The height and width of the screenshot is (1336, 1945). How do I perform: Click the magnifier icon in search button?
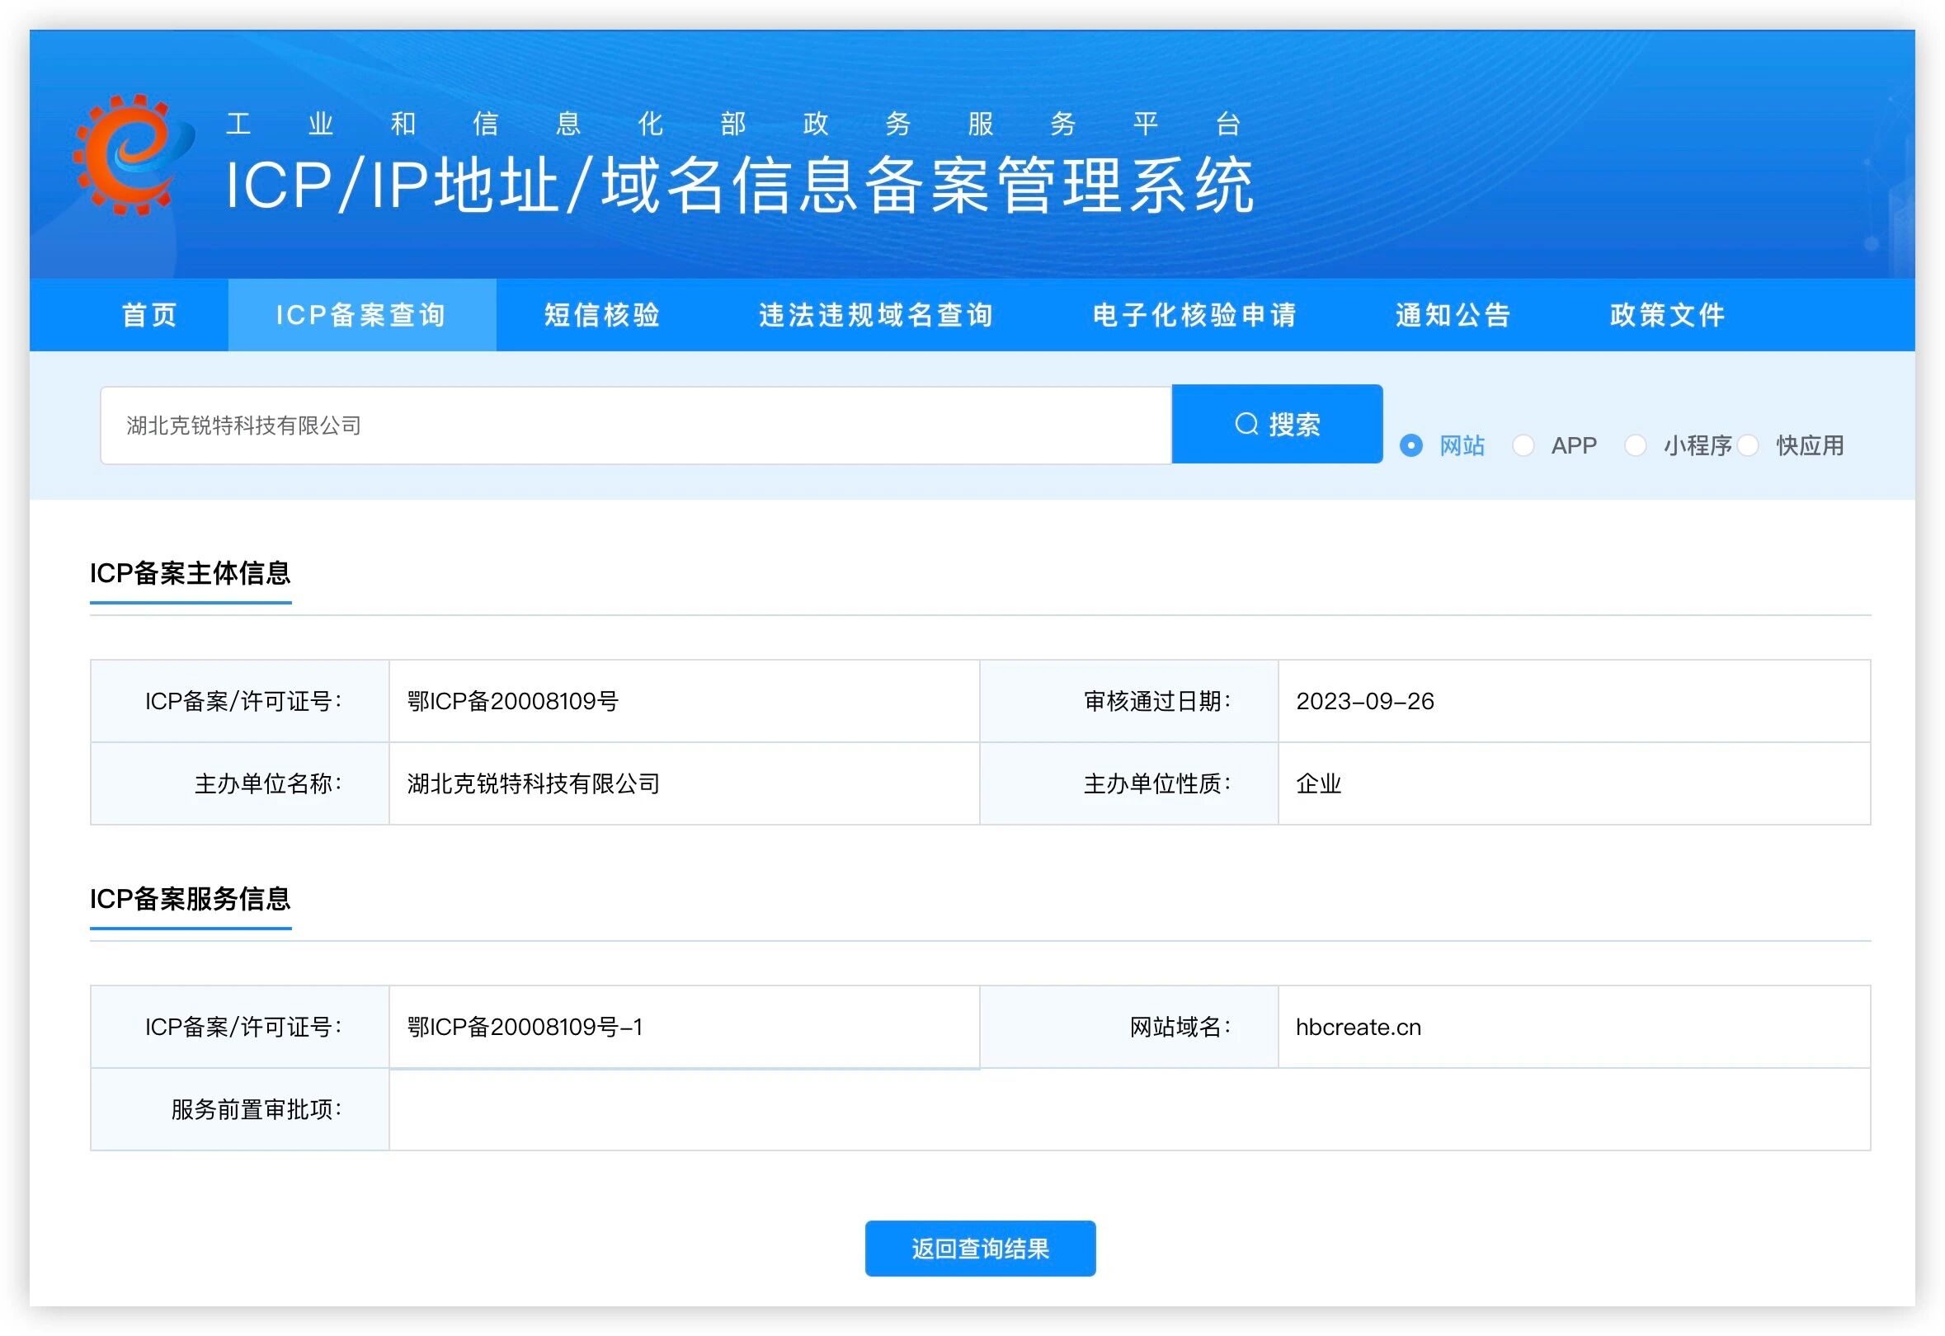(1246, 425)
